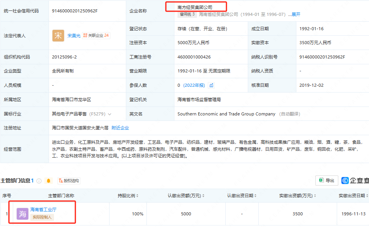
Task: Click info icon next to 主管部门信息
Action: 39,181
